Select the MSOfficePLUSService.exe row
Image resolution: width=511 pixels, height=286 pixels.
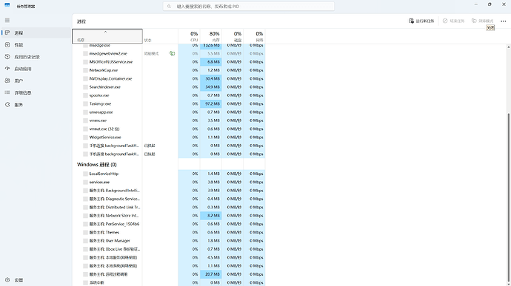(x=169, y=62)
